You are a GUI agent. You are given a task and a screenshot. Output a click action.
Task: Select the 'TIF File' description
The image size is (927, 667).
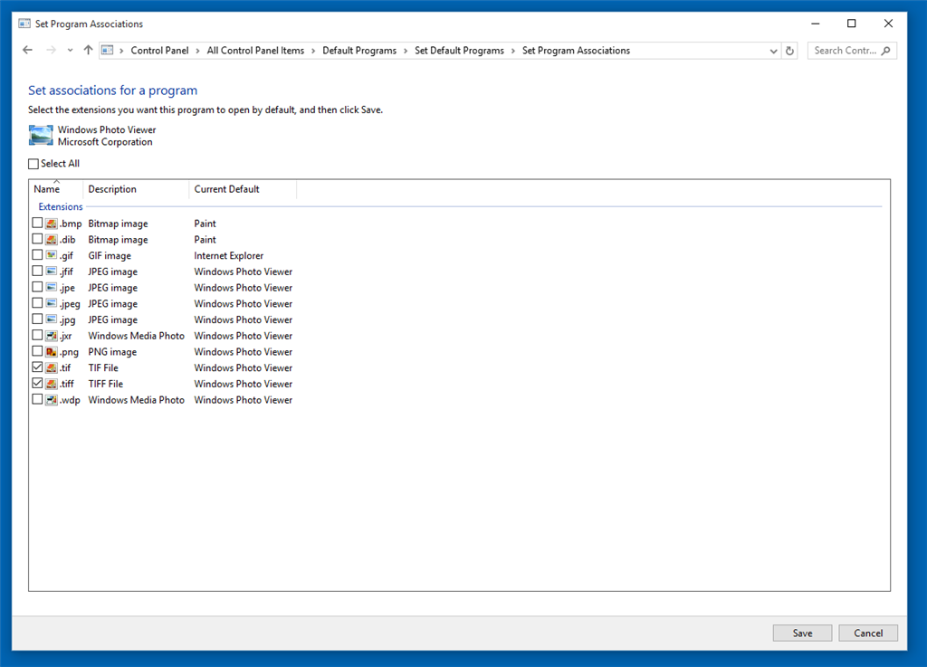[103, 367]
